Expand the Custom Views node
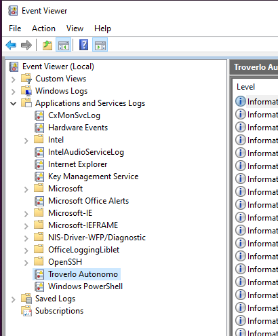 (14, 79)
